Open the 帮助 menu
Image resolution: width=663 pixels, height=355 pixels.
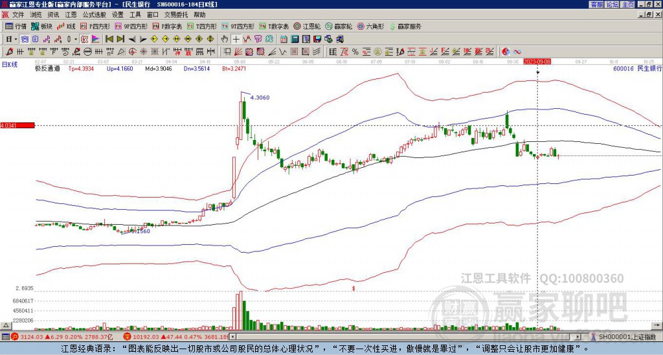pos(199,15)
